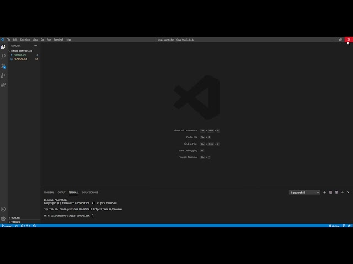The height and width of the screenshot is (264, 353).
Task: Open the Manage gear icon
Action: 3,218
